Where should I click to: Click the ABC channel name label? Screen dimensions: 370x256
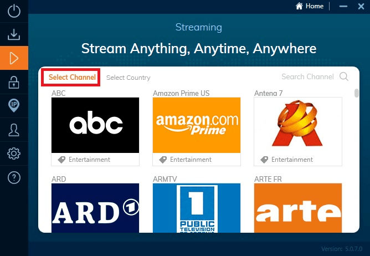59,93
